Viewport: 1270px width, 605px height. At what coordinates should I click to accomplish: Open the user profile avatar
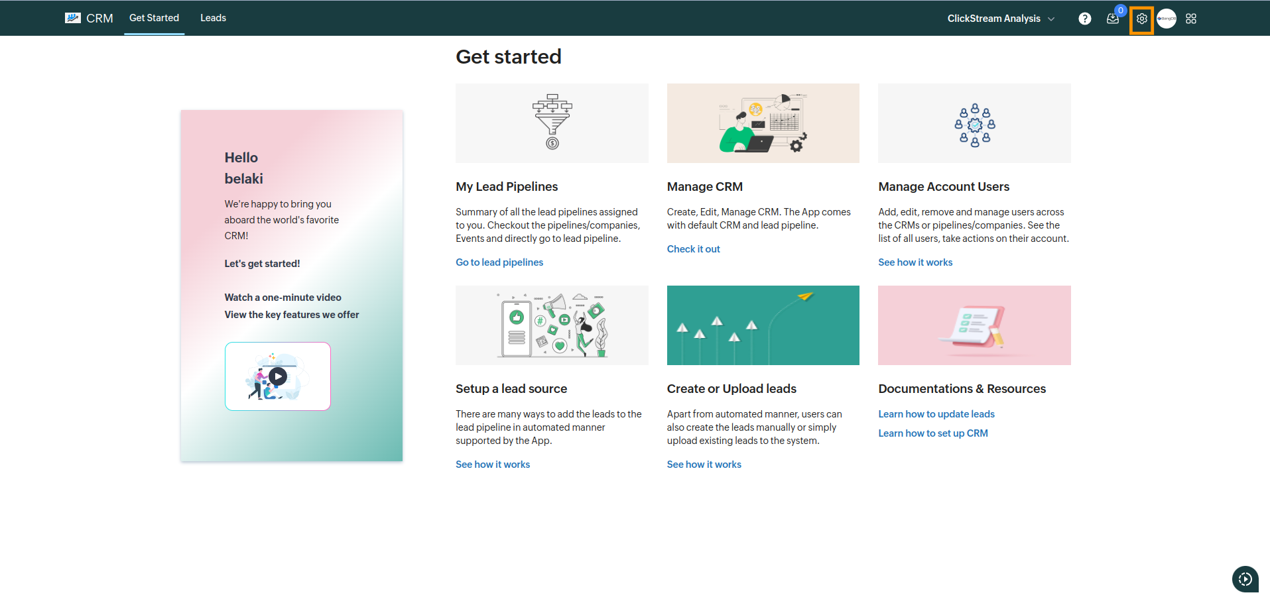tap(1167, 19)
